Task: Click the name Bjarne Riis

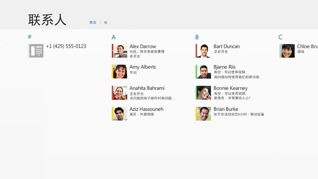Action: click(225, 67)
